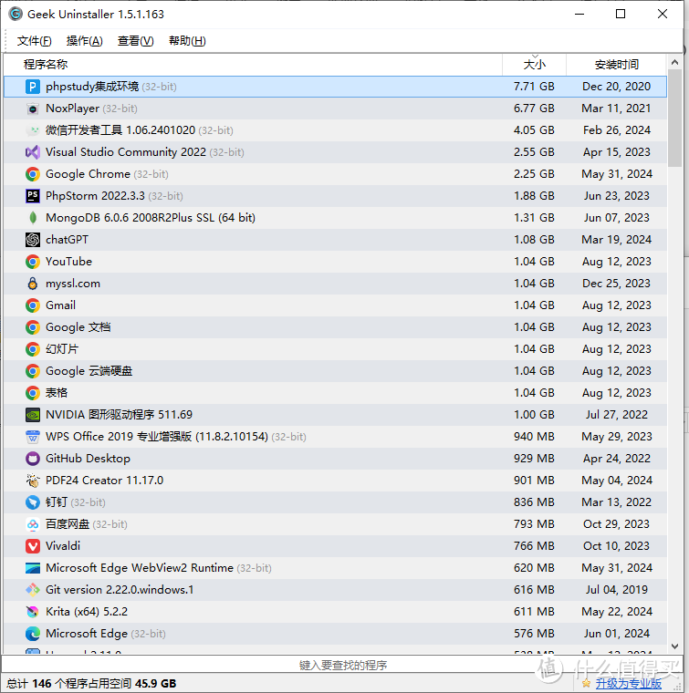Screen dimensions: 689x693
Task: Click the Google 云端硬盘 entry icon
Action: (32, 371)
